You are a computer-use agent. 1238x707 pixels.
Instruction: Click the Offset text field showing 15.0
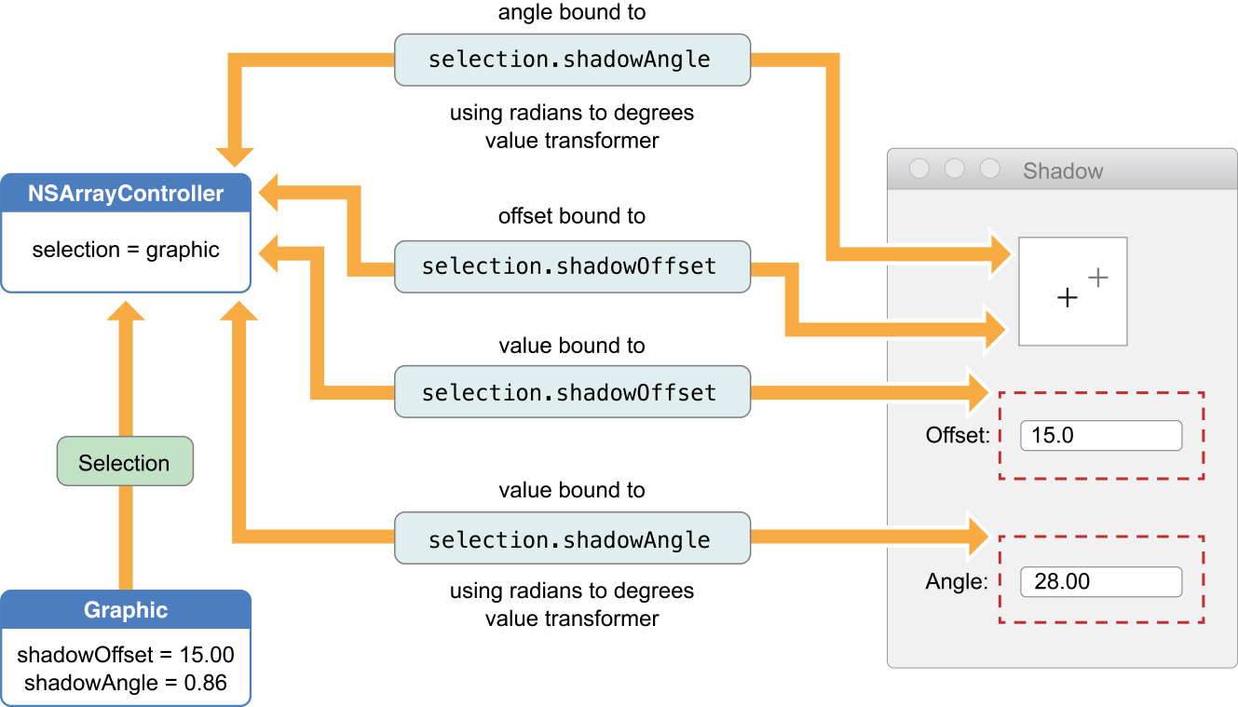(x=1101, y=435)
